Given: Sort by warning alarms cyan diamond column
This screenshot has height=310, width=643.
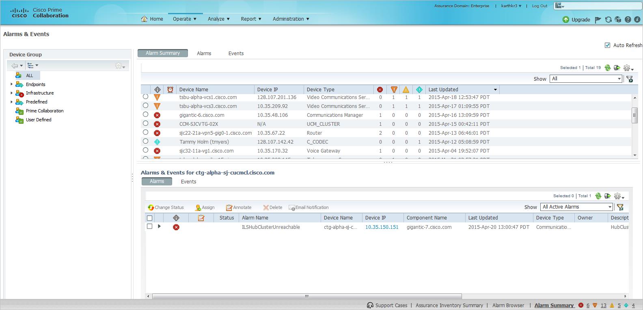Looking at the screenshot, I should (x=419, y=90).
